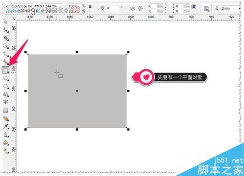Mirror the object vertically
This screenshot has height=176, width=244.
[x=141, y=8]
